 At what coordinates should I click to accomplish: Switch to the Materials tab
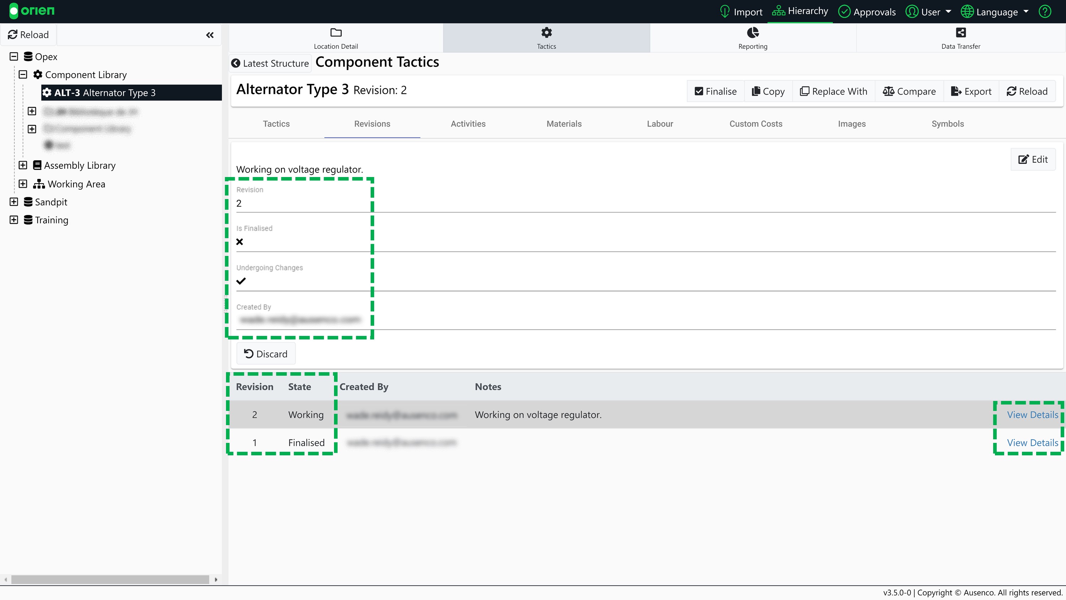point(564,124)
